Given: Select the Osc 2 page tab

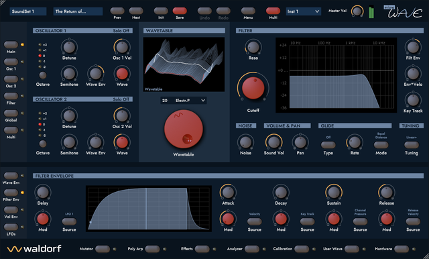Looking at the screenshot, I should (11, 79).
